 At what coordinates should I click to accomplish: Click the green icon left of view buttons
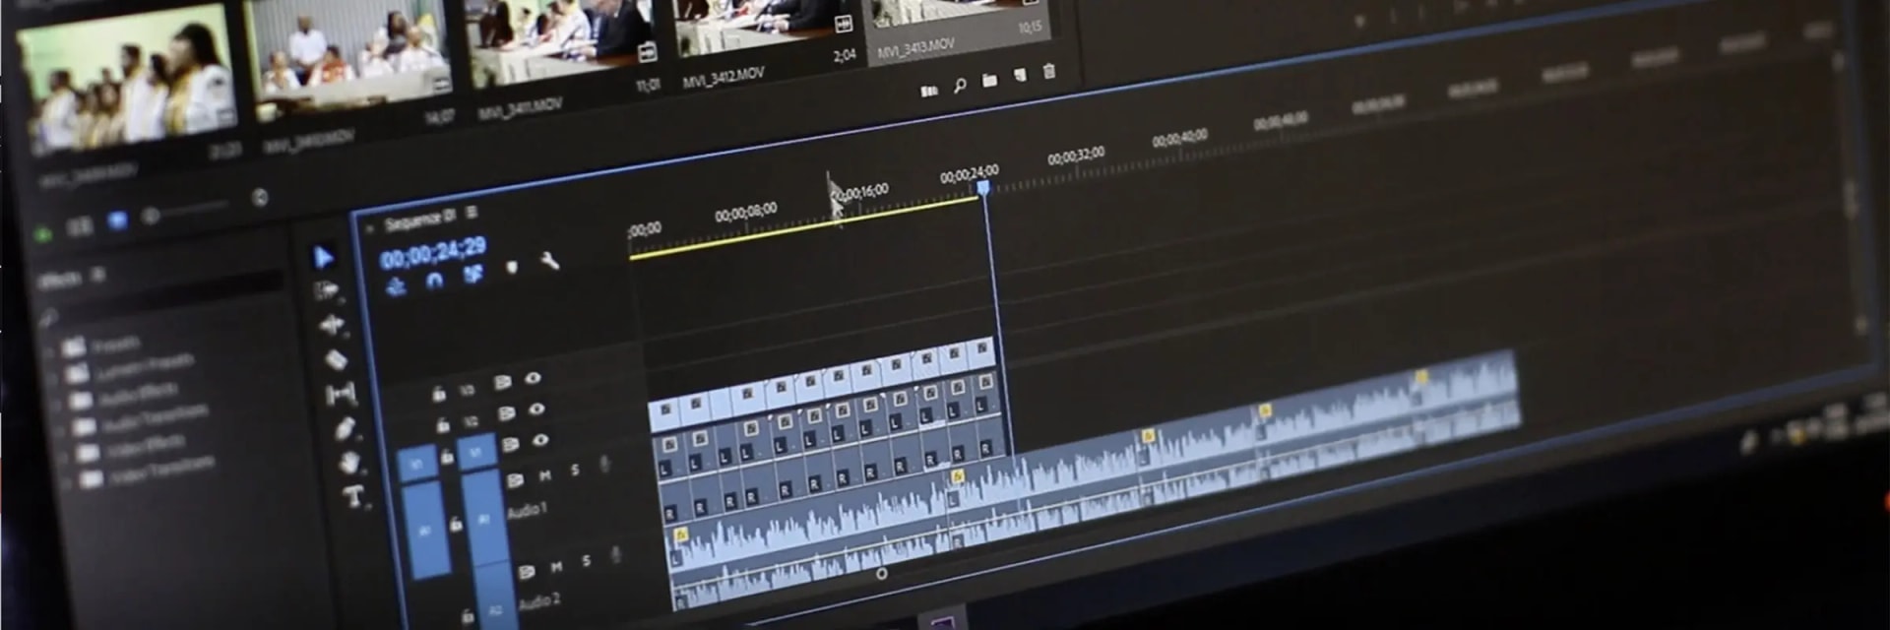[43, 233]
